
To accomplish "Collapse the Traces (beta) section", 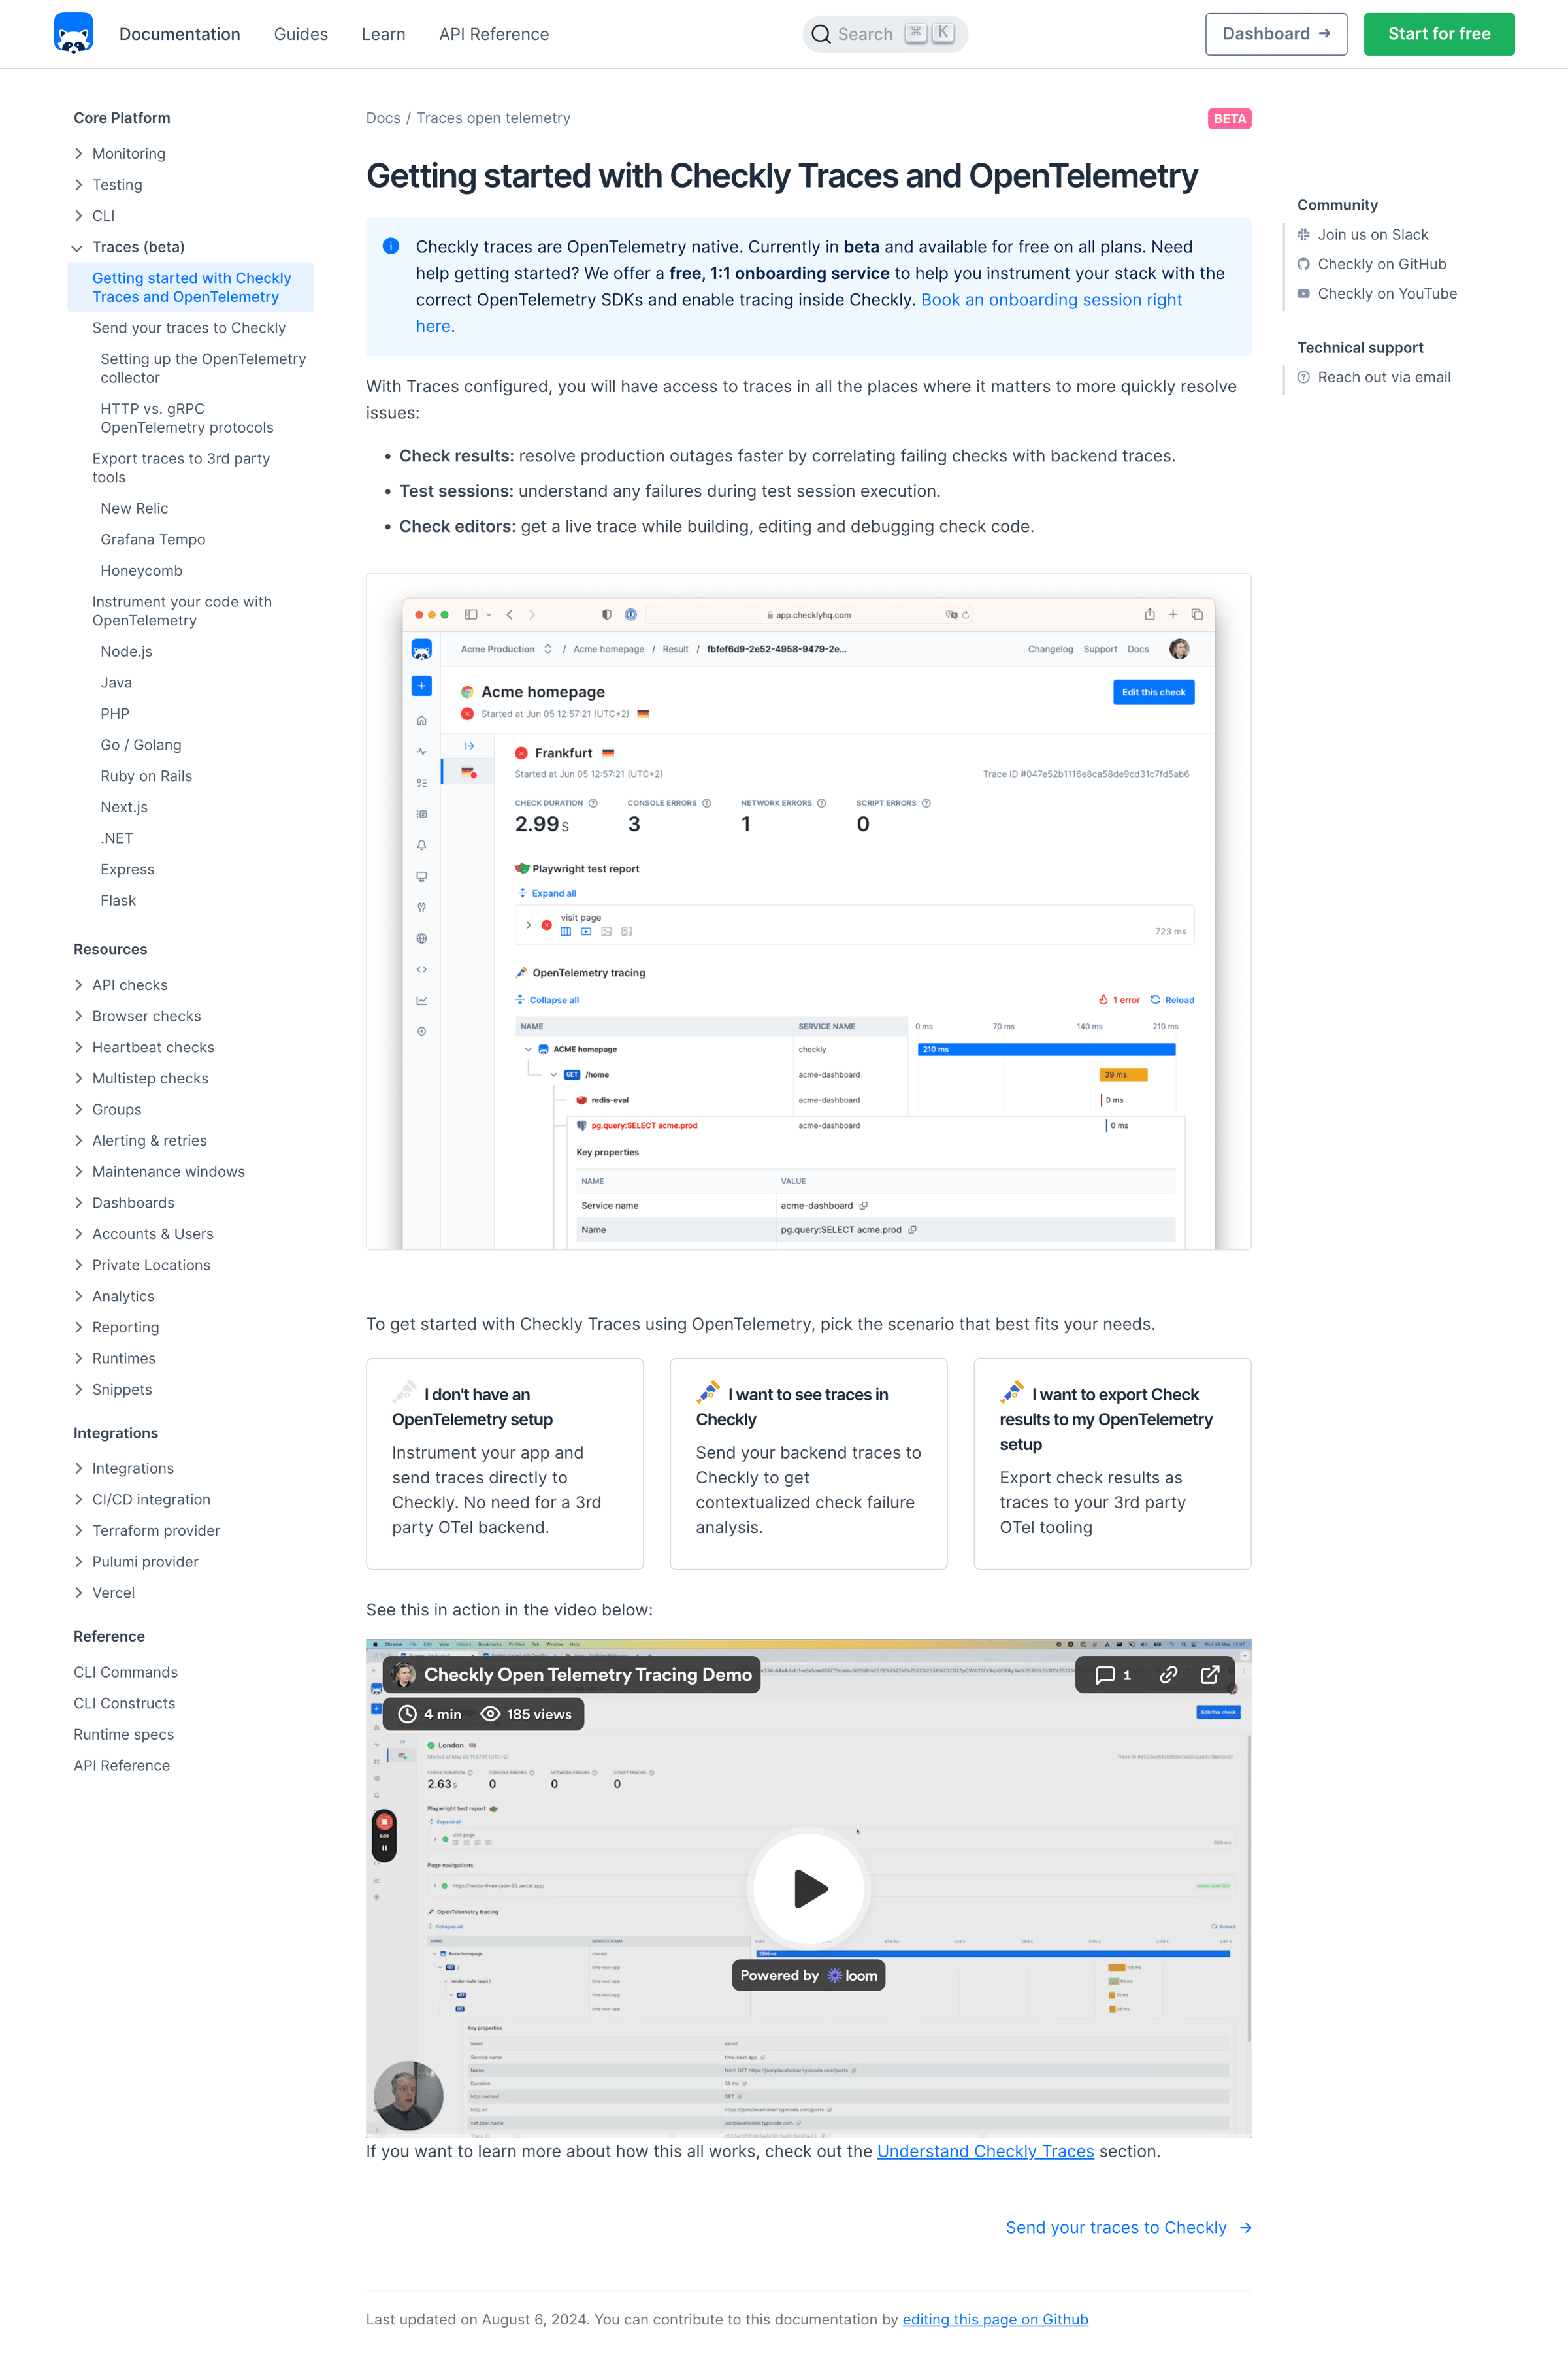I will click(x=77, y=248).
